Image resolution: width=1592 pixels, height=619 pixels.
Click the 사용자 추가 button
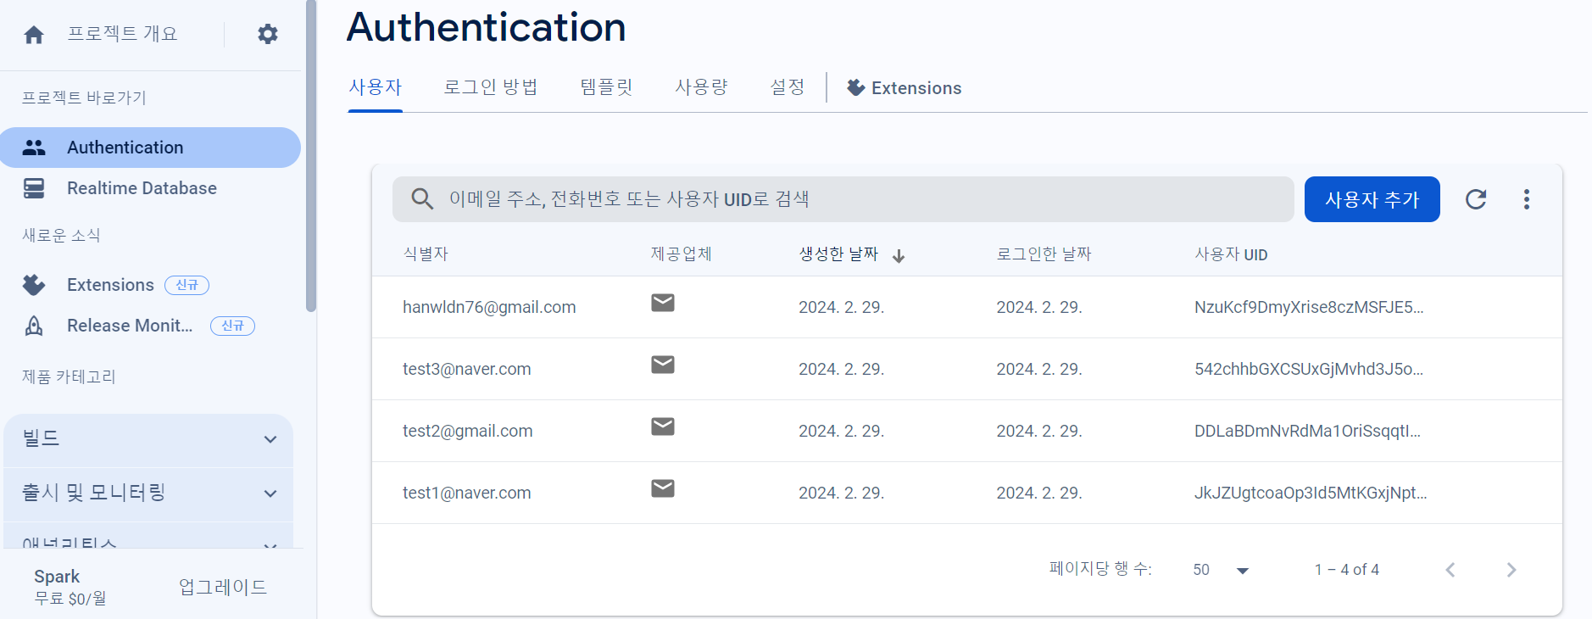(x=1372, y=199)
